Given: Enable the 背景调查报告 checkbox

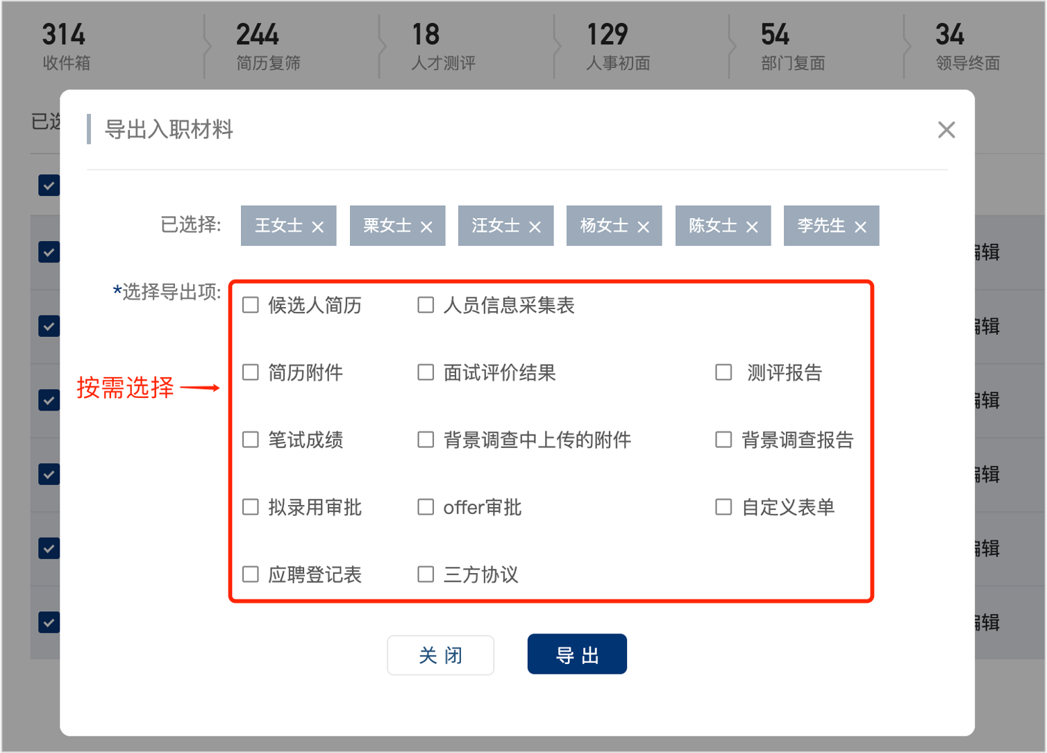Looking at the screenshot, I should 723,440.
